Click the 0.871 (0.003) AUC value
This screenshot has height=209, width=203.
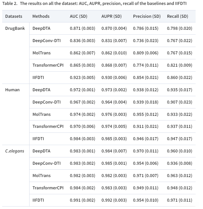click(x=83, y=28)
